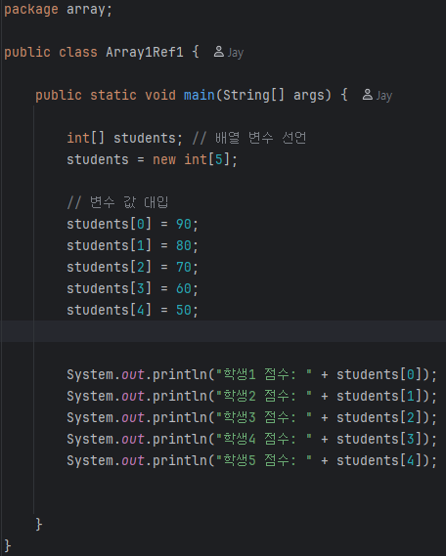This screenshot has height=556, width=446.
Task: Place cursor on 'int[] students;' declaration
Action: coord(124,139)
